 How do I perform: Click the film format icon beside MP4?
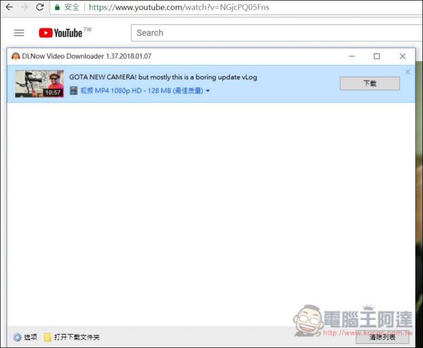tap(73, 90)
